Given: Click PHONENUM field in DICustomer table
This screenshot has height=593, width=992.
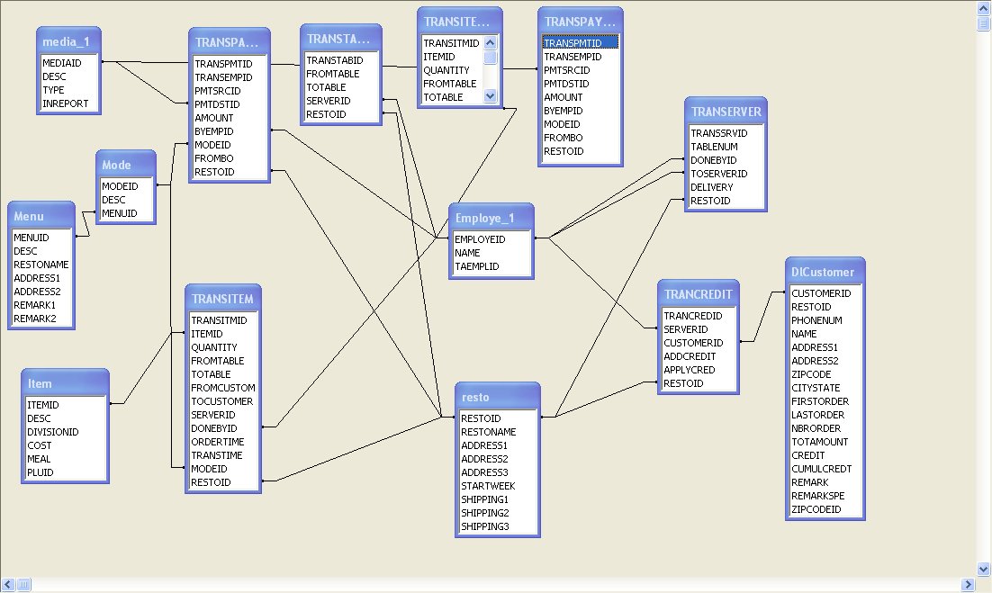Looking at the screenshot, I should (816, 320).
